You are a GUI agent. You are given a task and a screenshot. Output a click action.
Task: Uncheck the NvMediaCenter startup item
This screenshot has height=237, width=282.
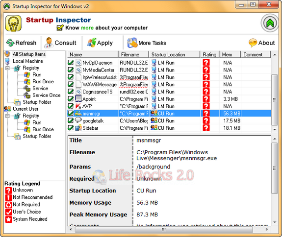(71, 70)
